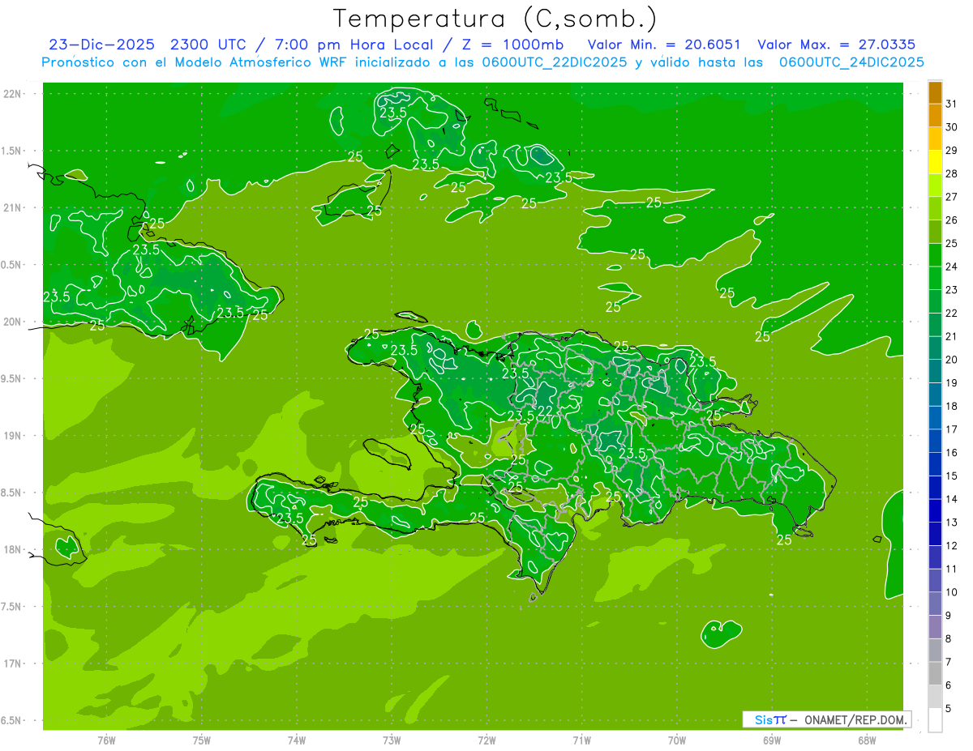Click the legend value label 10

click(x=952, y=592)
